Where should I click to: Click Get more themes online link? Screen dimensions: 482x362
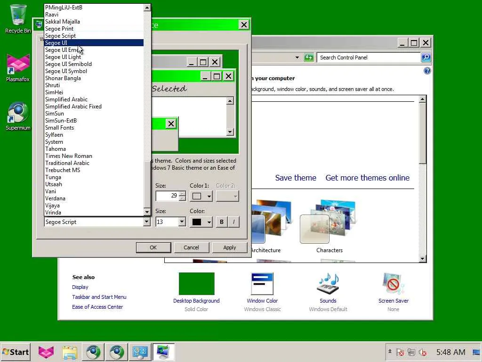pyautogui.click(x=367, y=178)
